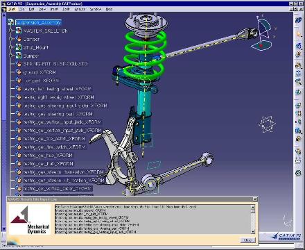Select Suspension_Assembly root in tree
Screen dimensions: 305x250
[x=38, y=22]
